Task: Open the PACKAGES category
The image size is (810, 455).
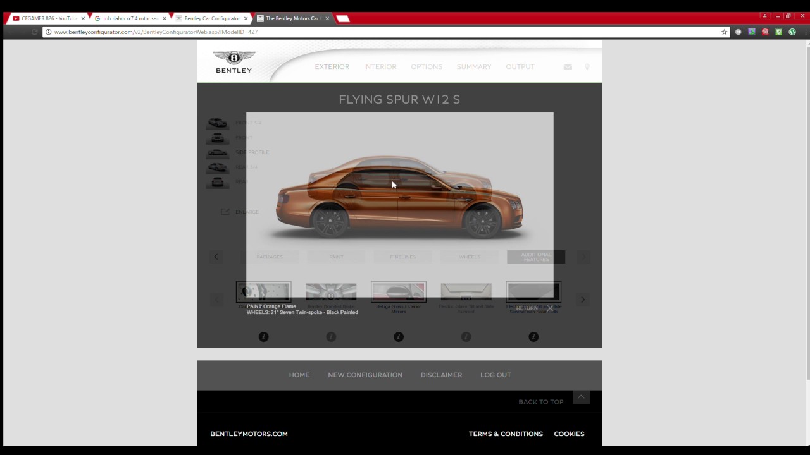Action: coord(270,257)
